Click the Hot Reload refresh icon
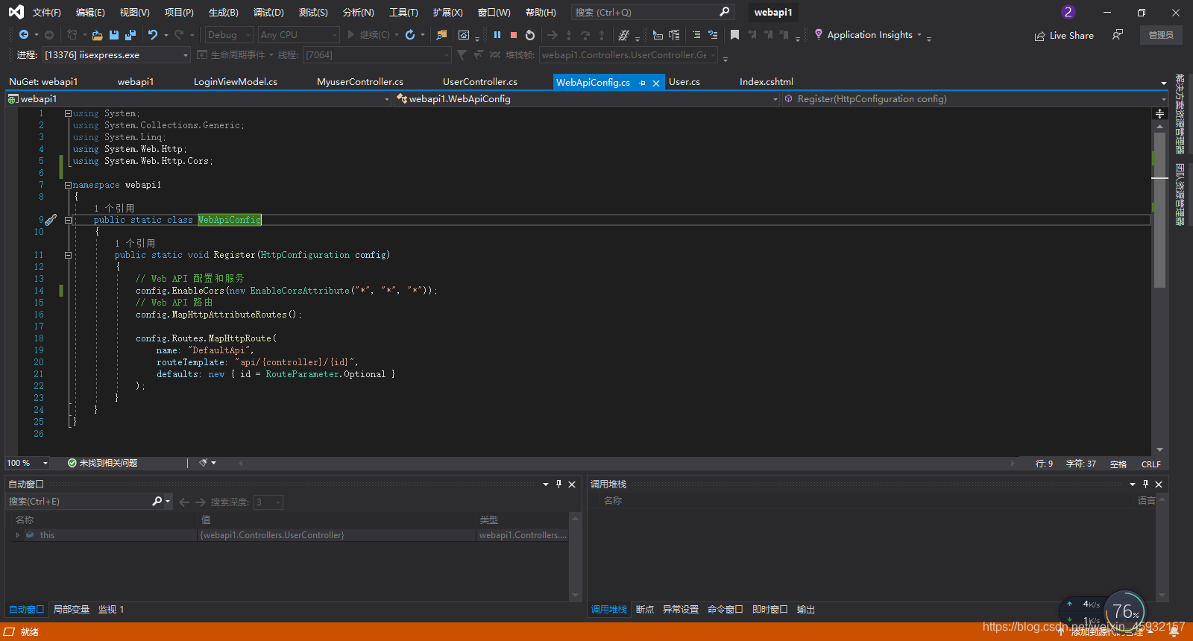 tap(410, 35)
